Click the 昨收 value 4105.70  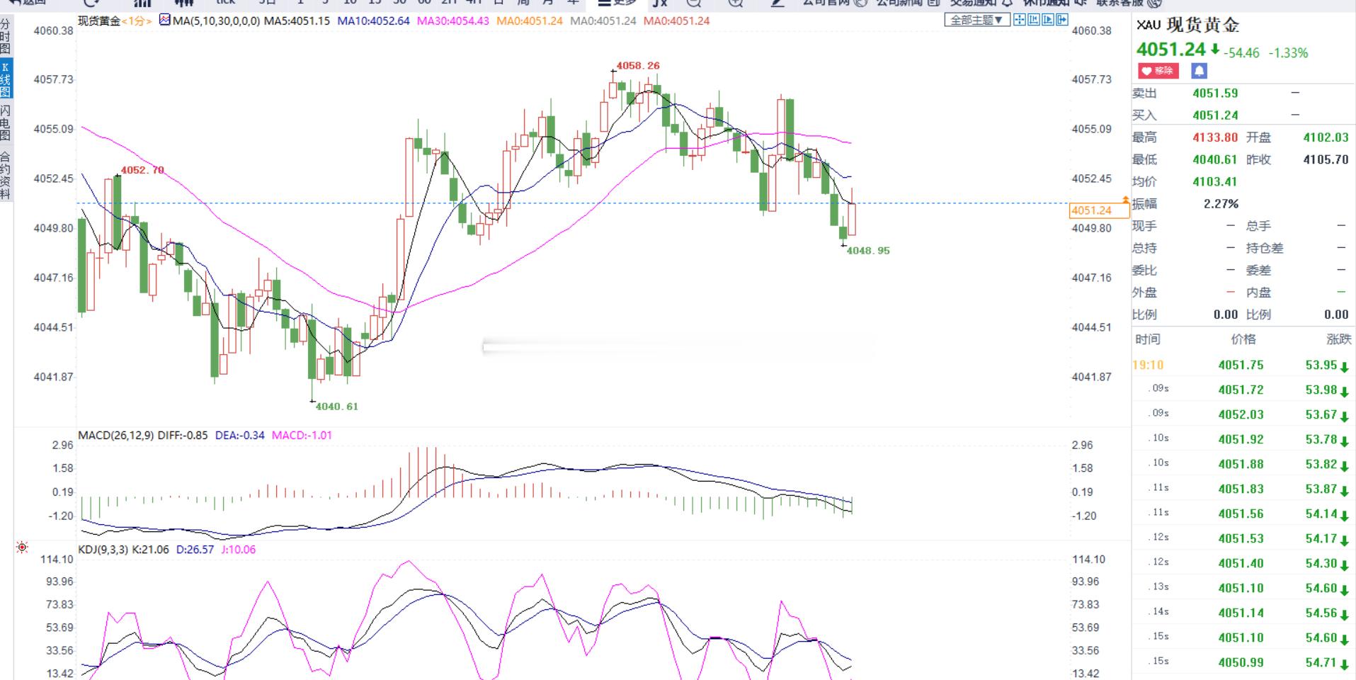(1326, 159)
